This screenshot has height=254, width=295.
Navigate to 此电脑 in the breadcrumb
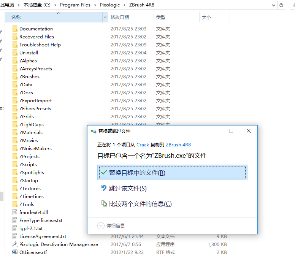(7, 5)
